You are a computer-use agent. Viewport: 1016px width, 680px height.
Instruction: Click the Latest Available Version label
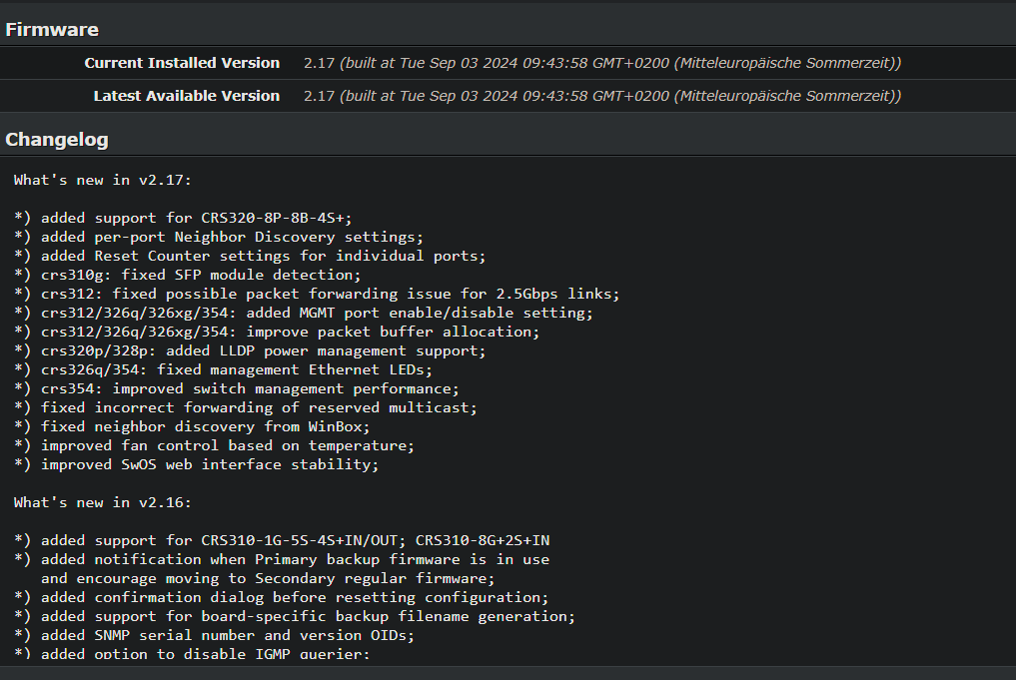tap(187, 96)
